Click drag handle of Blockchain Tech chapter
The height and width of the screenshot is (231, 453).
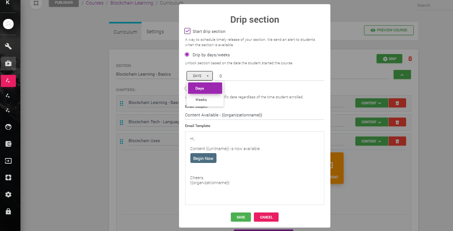(121, 122)
